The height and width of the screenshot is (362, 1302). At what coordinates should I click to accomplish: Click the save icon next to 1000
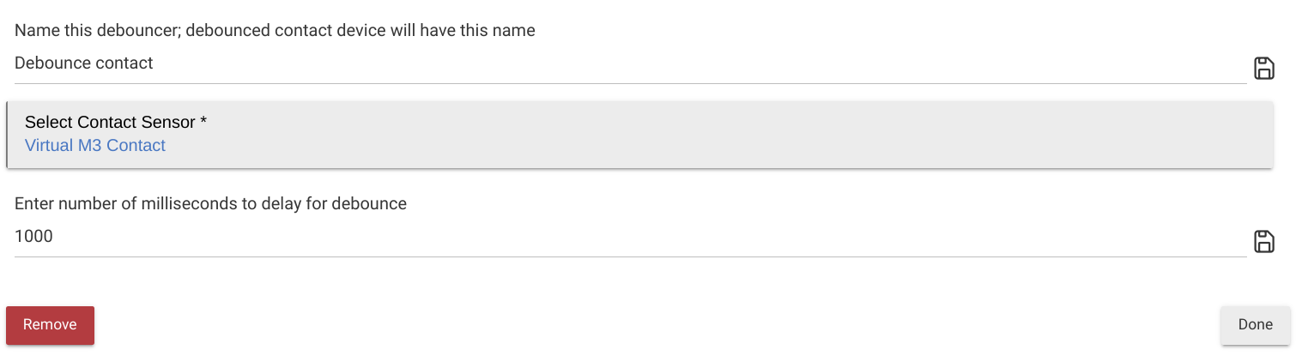[1264, 242]
